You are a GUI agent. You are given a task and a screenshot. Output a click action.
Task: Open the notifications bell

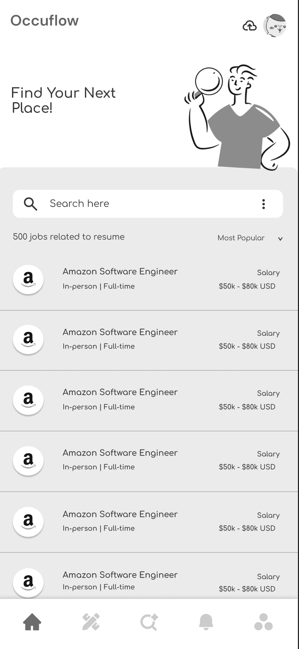[x=206, y=622]
